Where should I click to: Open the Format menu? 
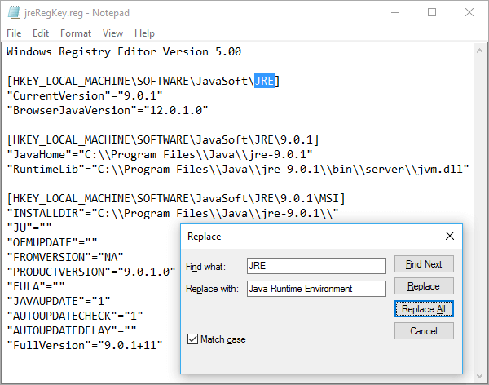click(76, 33)
